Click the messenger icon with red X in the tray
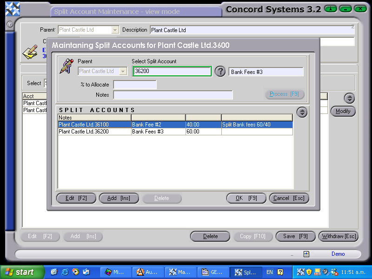 [334, 272]
